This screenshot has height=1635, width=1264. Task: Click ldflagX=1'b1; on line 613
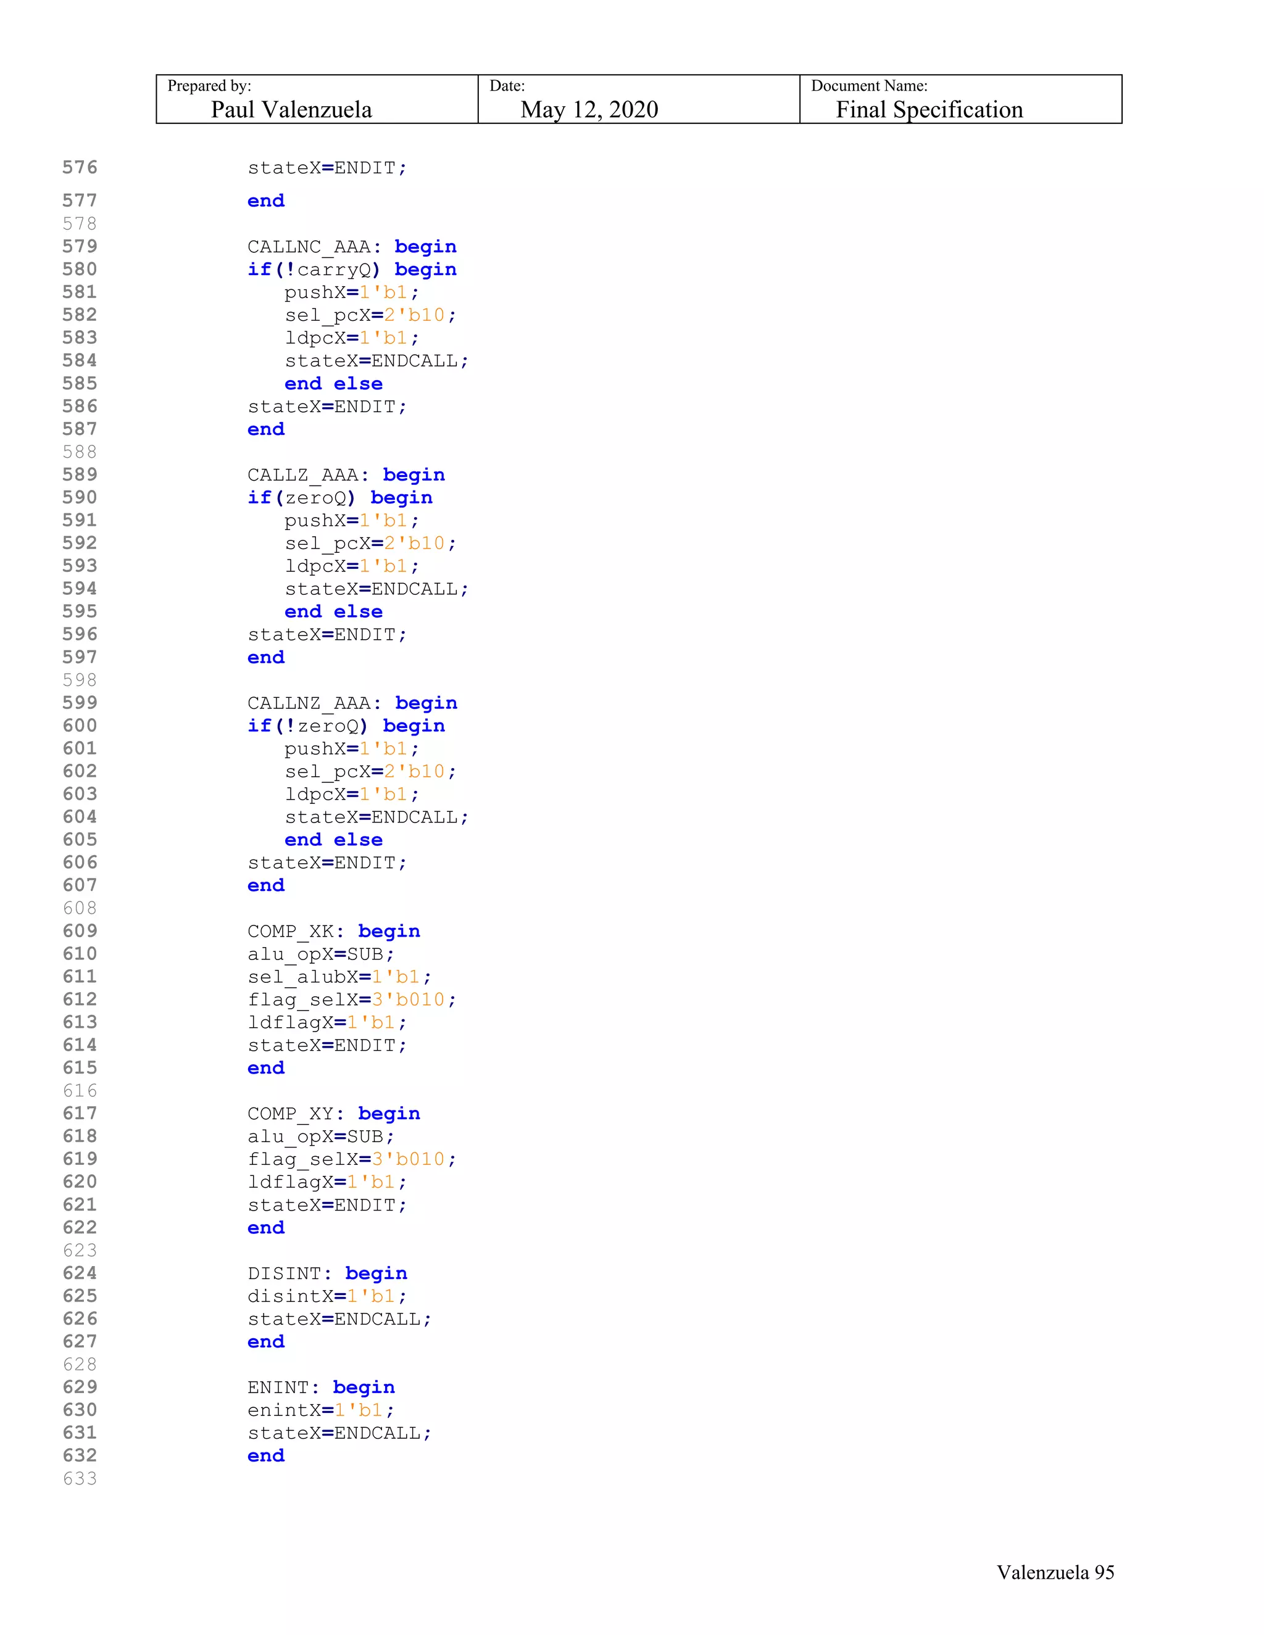point(327,1022)
